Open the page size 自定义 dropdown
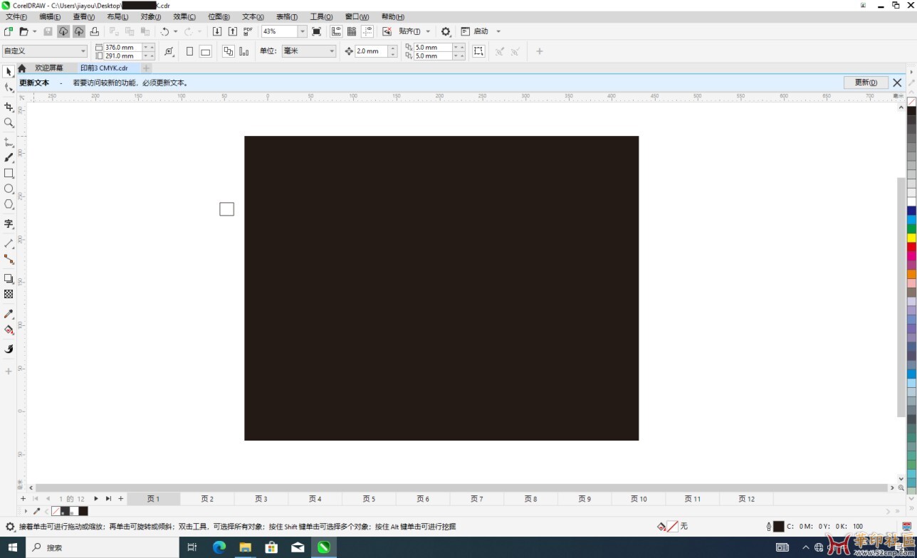Screen dimensions: 917x558 pos(83,51)
